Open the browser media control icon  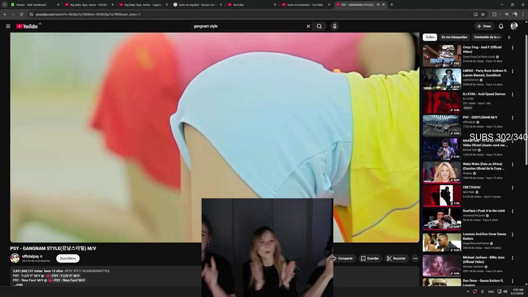pyautogui.click(x=507, y=14)
